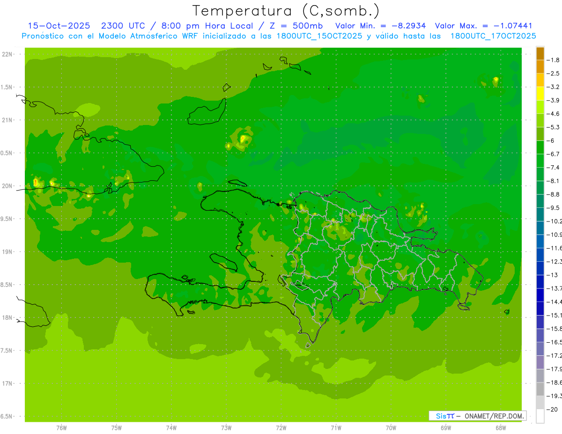Click the '-13' legend label
This screenshot has height=434, width=562.
click(x=552, y=275)
